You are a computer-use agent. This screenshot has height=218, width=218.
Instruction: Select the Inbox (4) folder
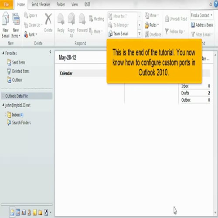(15, 115)
